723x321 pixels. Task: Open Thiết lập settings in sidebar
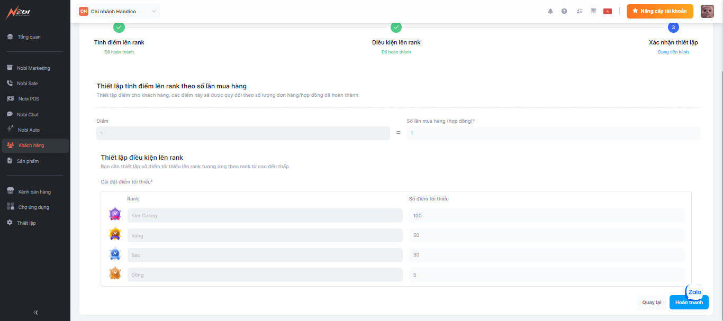[x=26, y=223]
